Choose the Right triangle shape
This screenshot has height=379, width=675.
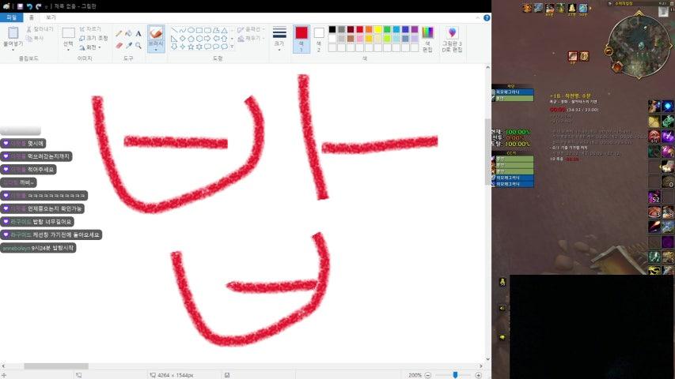tap(174, 39)
